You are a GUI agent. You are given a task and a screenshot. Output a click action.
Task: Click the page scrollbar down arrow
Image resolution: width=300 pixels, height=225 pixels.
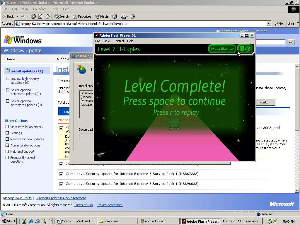[x=297, y=190]
